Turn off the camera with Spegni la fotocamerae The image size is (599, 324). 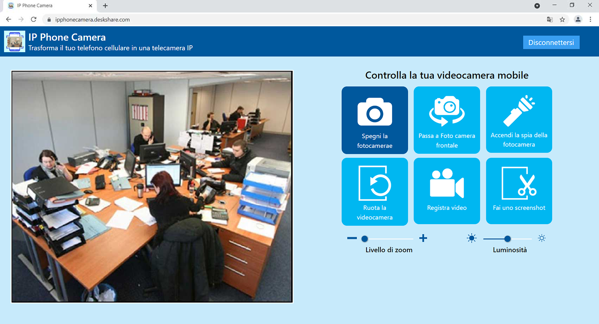tap(375, 120)
